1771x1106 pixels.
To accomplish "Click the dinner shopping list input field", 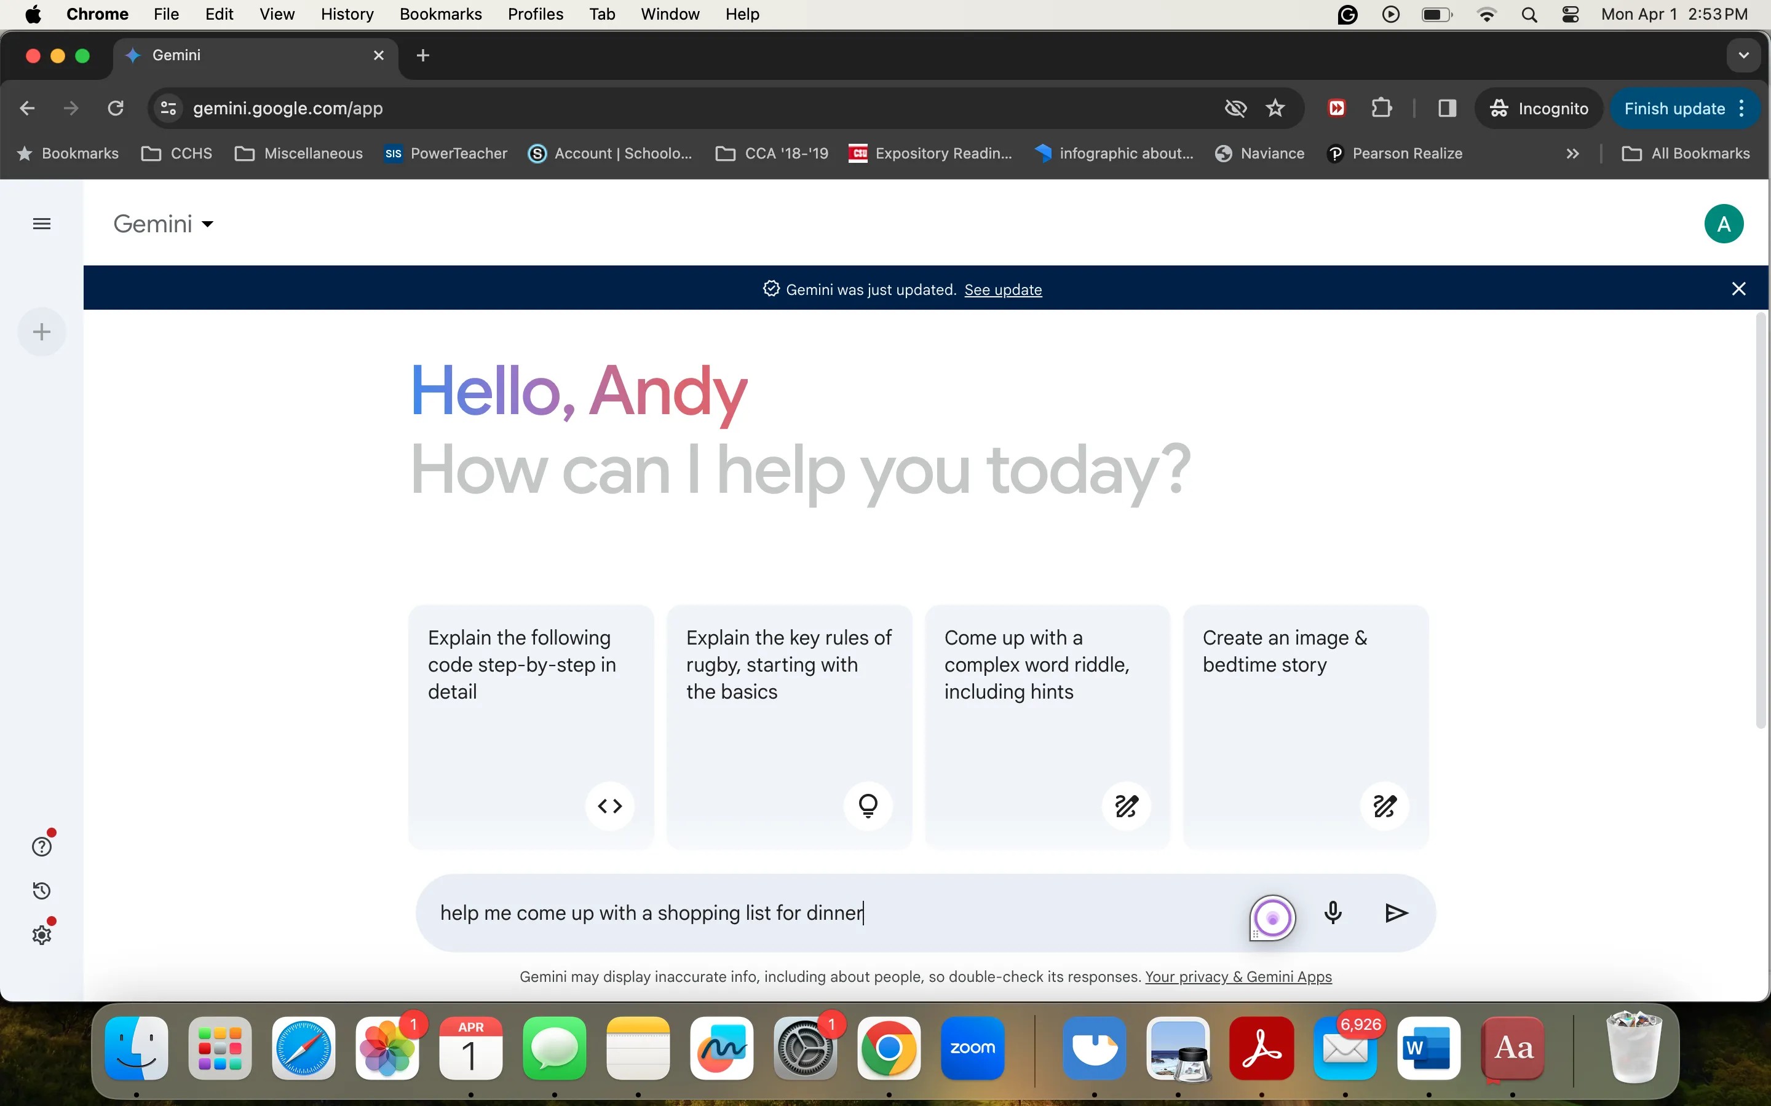I will click(x=653, y=912).
